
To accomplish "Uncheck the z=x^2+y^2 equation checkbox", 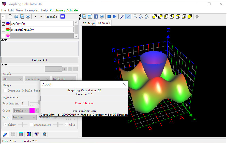I will [3, 24].
